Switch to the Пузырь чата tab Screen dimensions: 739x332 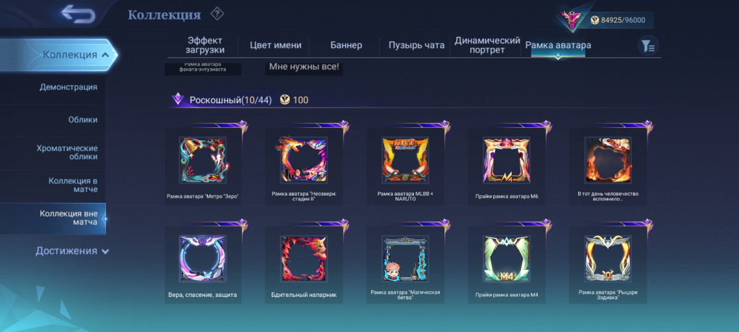point(416,45)
